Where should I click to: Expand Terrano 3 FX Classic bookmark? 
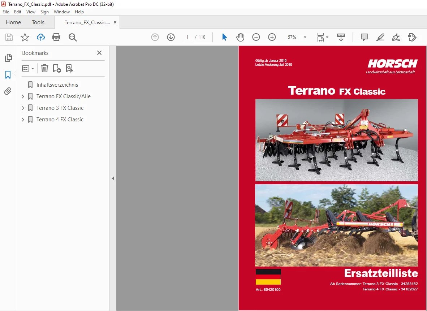[23, 108]
